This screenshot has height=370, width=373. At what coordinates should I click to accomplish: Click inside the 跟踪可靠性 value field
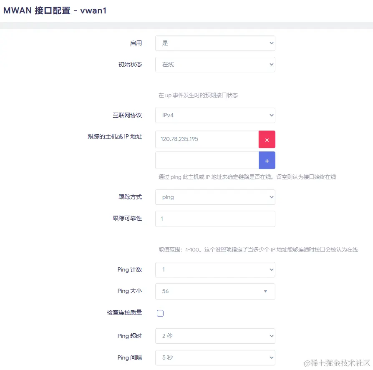click(x=215, y=219)
